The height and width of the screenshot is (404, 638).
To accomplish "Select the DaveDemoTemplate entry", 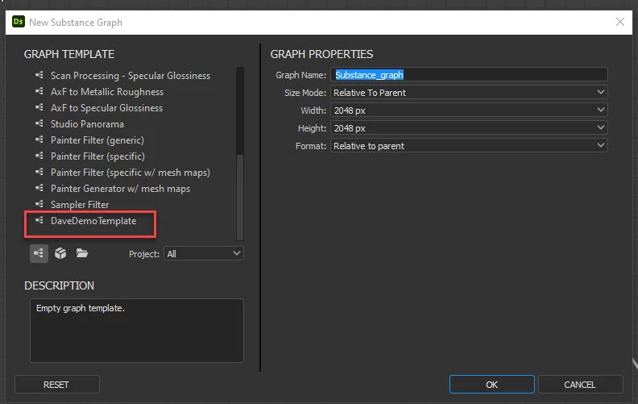I will click(x=93, y=221).
